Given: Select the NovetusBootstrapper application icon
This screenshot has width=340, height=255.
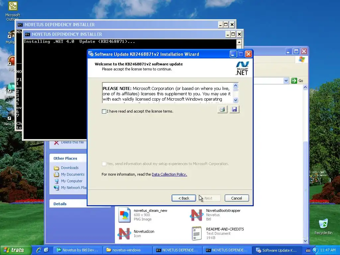Looking at the screenshot, I should (197, 215).
